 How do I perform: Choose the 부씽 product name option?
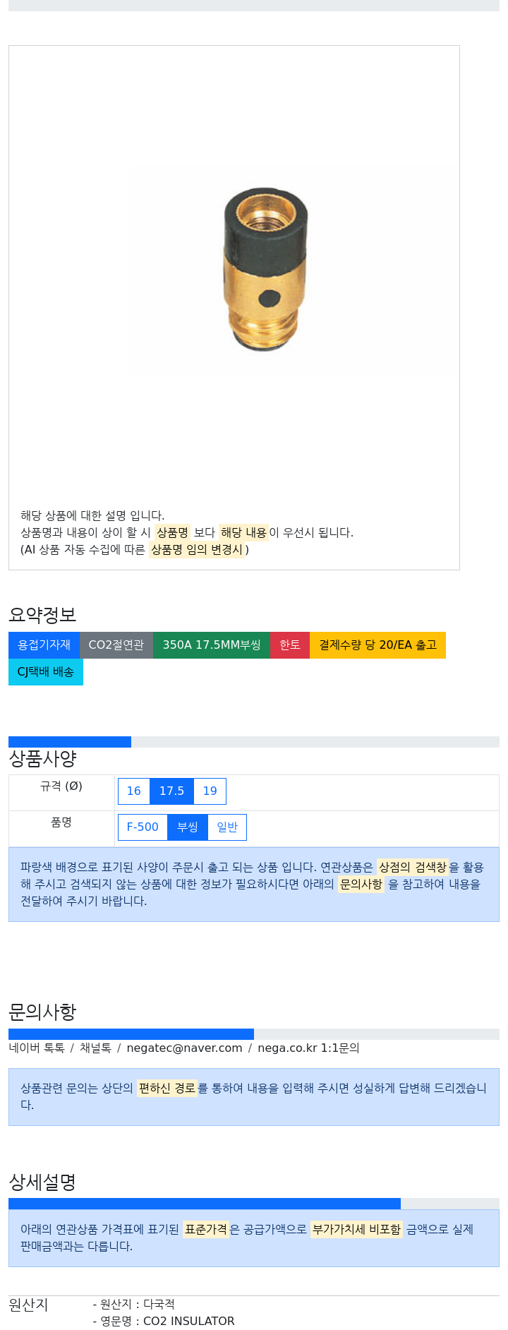click(188, 827)
